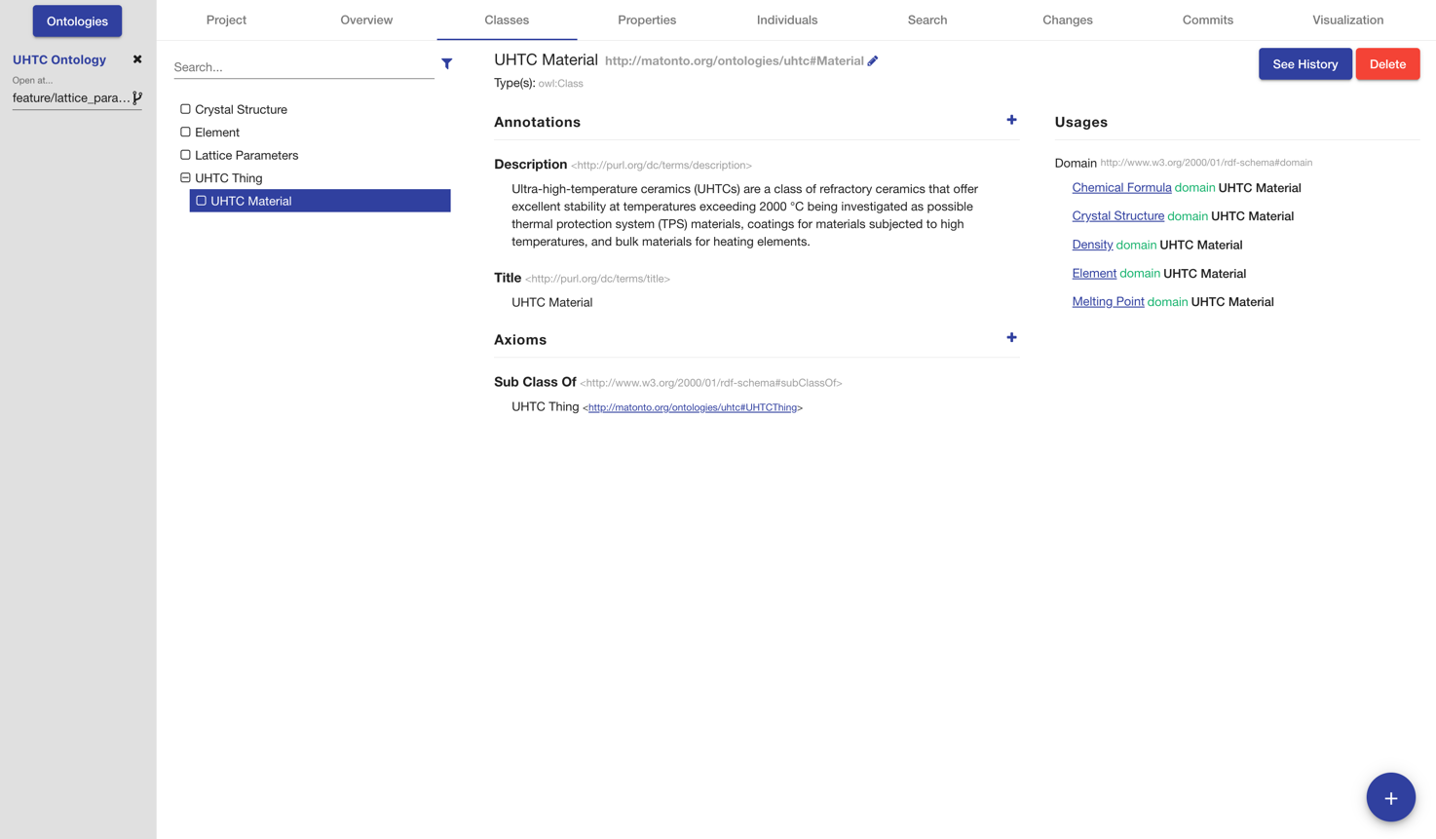The width and height of the screenshot is (1436, 839).
Task: Click the branch icon next to feature/lattice_para
Action: point(137,97)
